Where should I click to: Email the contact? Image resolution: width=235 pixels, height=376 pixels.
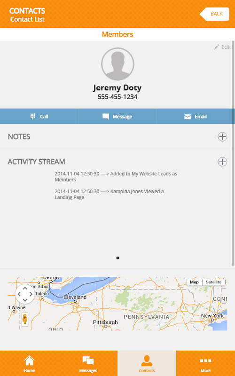196,117
